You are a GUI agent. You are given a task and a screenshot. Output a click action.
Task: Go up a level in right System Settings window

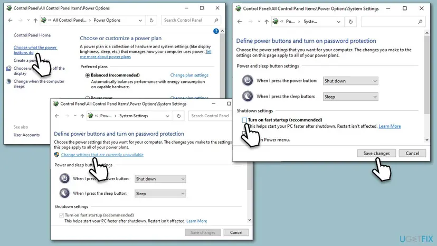[267, 22]
